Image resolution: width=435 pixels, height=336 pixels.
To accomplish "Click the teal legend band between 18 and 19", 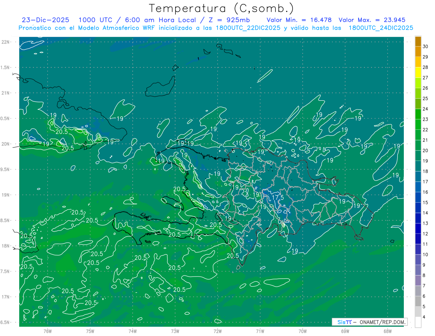I will coord(418,166).
